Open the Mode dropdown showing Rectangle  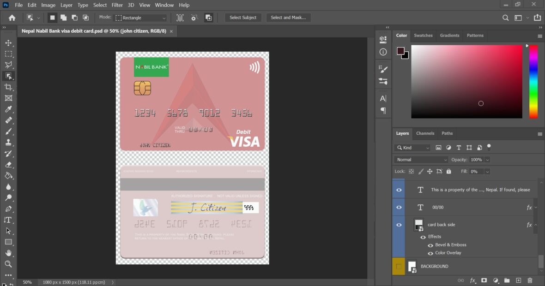(141, 17)
